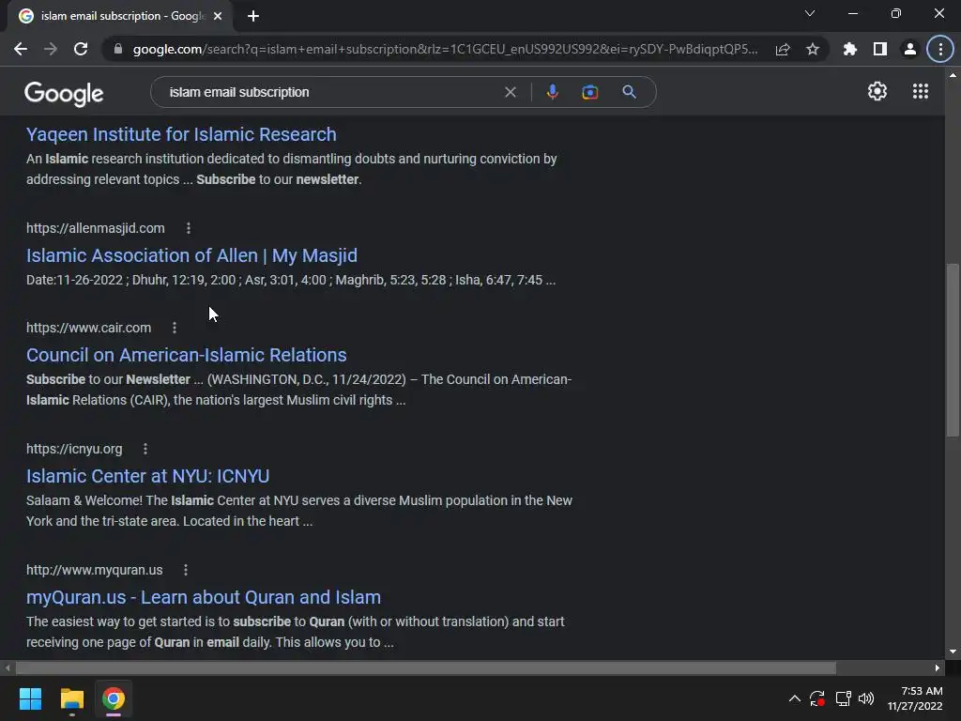Open the volume control in the tray
This screenshot has height=721, width=961.
pos(866,698)
